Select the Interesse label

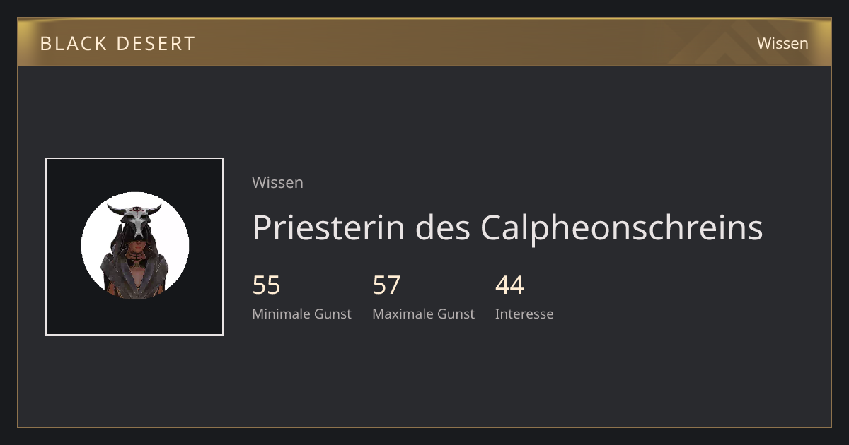pos(524,314)
